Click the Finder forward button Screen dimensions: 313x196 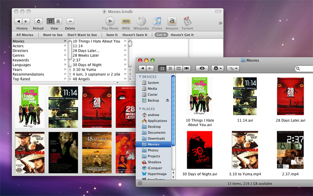click(150, 69)
